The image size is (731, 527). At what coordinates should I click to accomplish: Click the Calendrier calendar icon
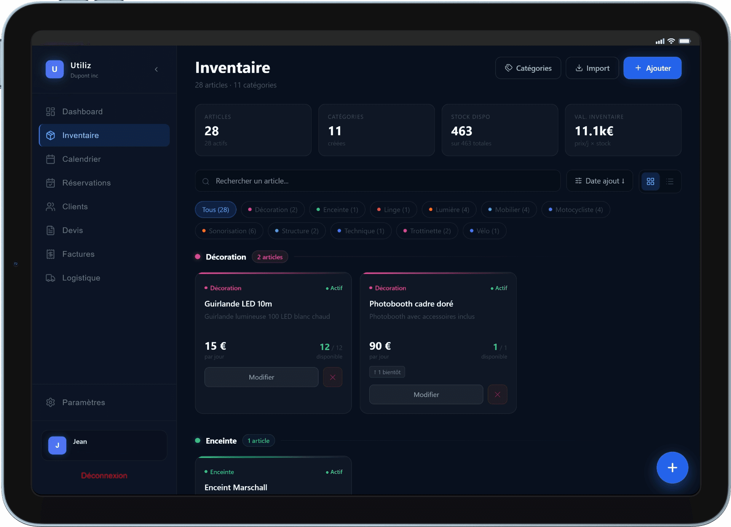(x=50, y=159)
